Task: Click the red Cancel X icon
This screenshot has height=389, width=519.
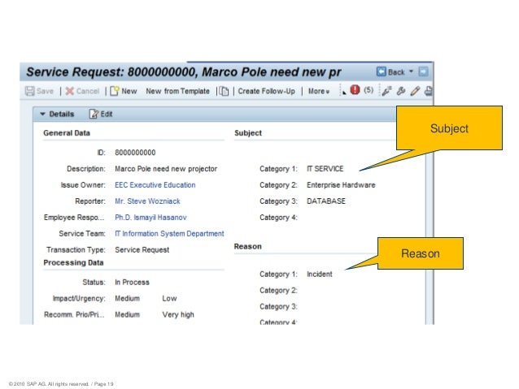Action: pyautogui.click(x=69, y=91)
